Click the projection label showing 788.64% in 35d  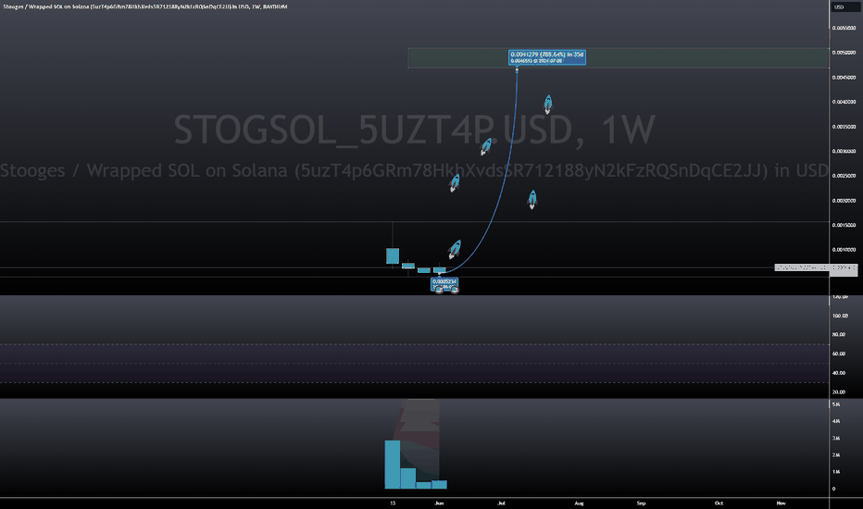[x=546, y=57]
